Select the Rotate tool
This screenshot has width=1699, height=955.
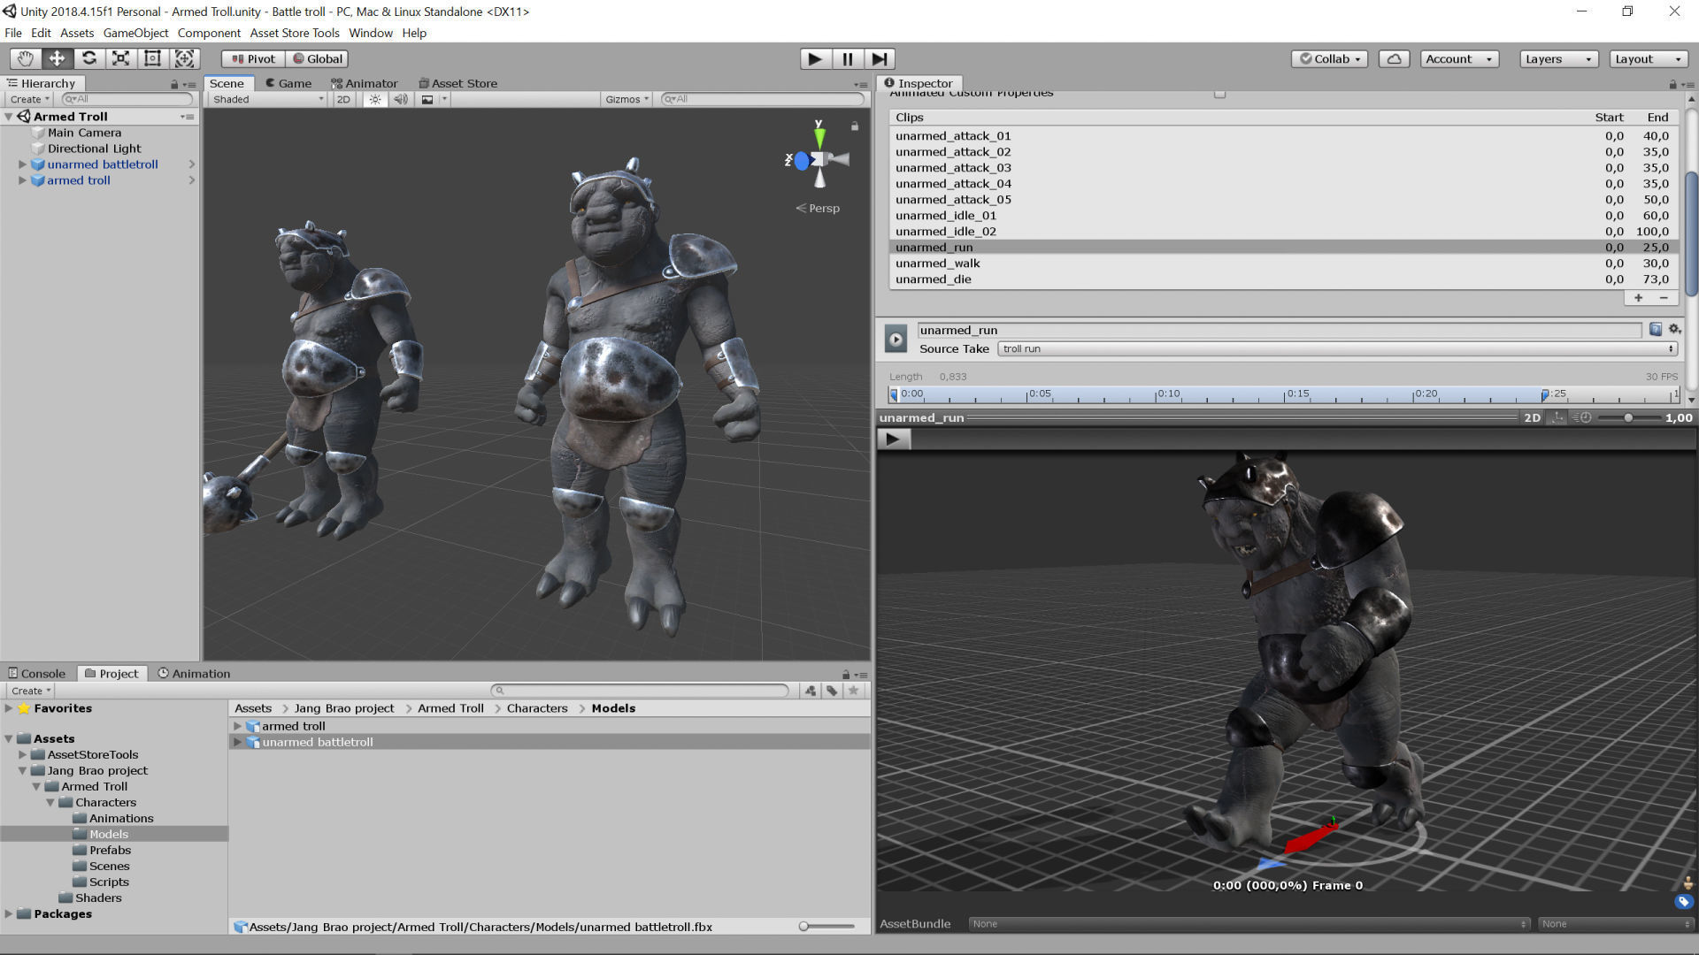pos(88,58)
